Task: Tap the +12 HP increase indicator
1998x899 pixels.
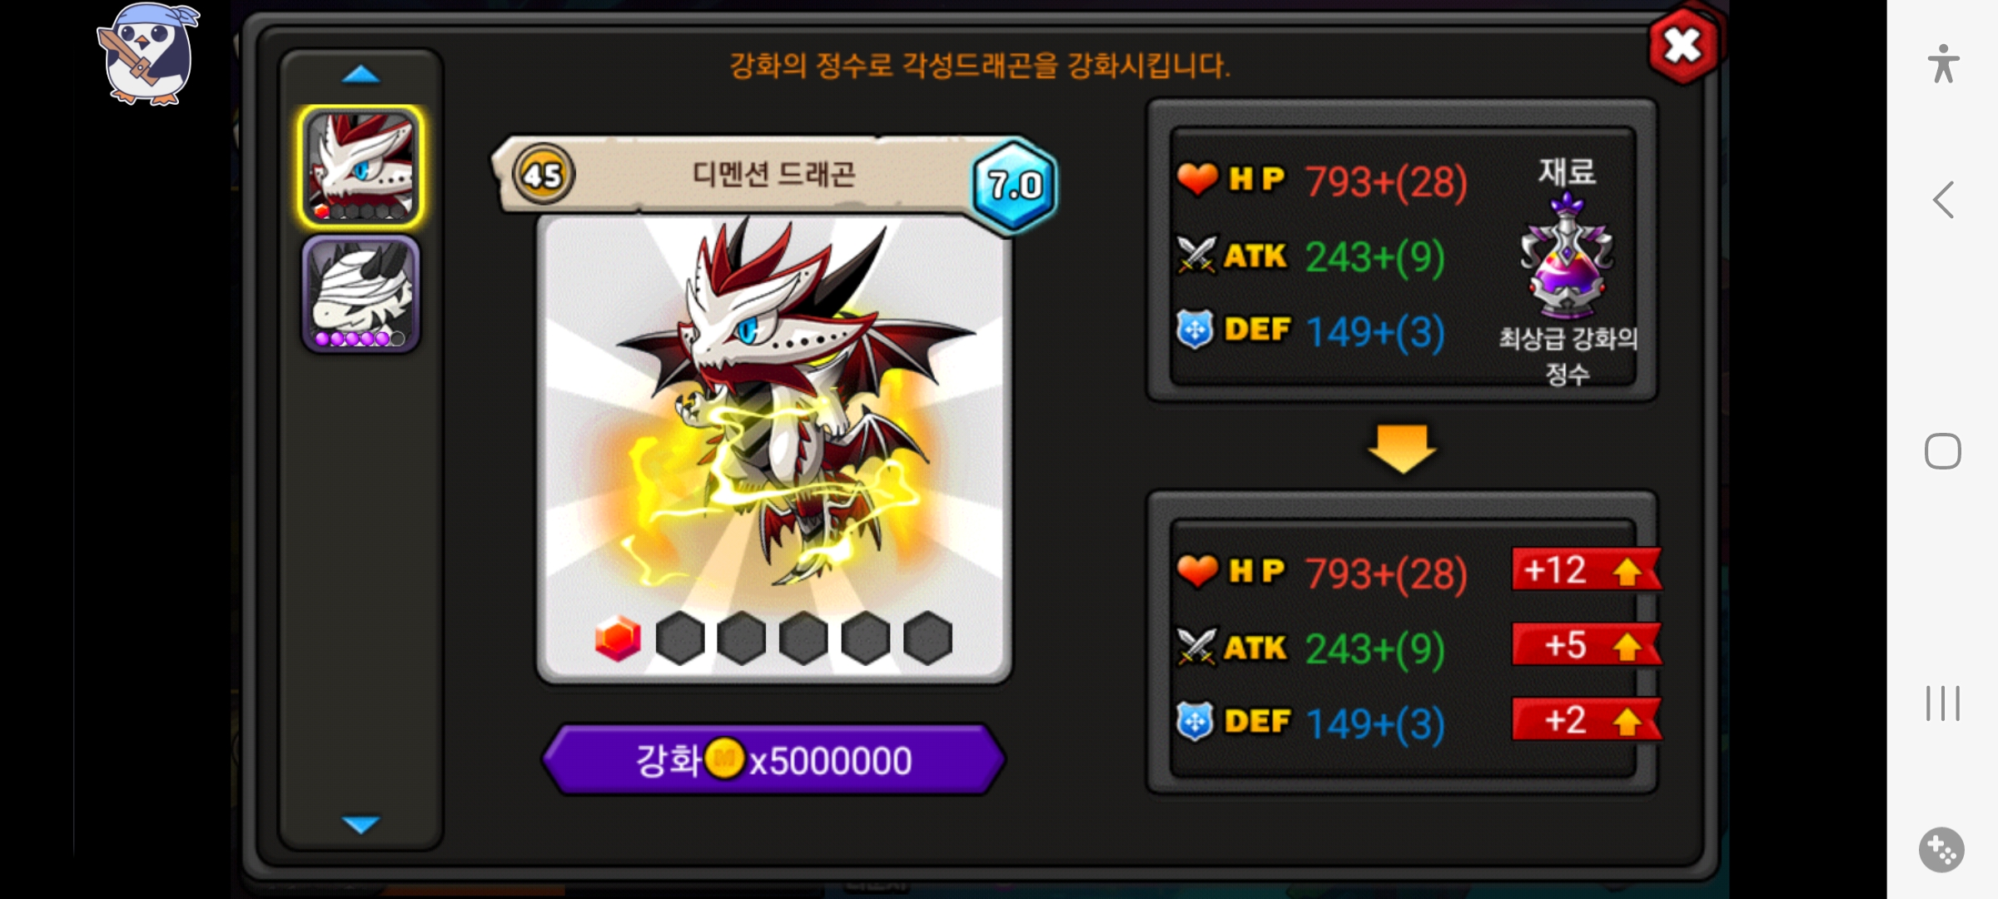Action: click(1585, 571)
